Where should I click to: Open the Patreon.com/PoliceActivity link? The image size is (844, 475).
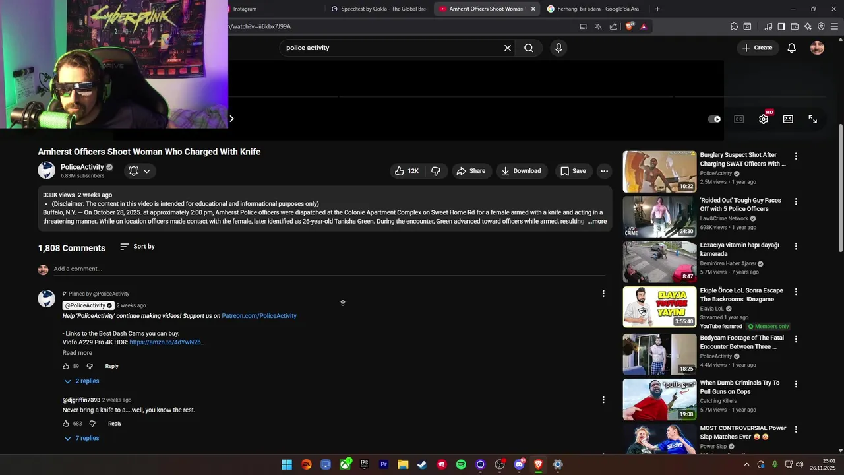click(x=259, y=316)
